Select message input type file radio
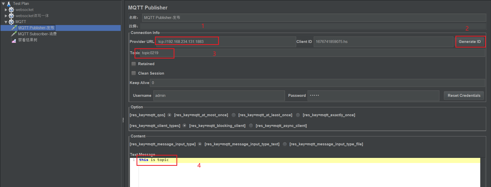Image resolution: width=491 pixels, height=187 pixels. (285, 144)
